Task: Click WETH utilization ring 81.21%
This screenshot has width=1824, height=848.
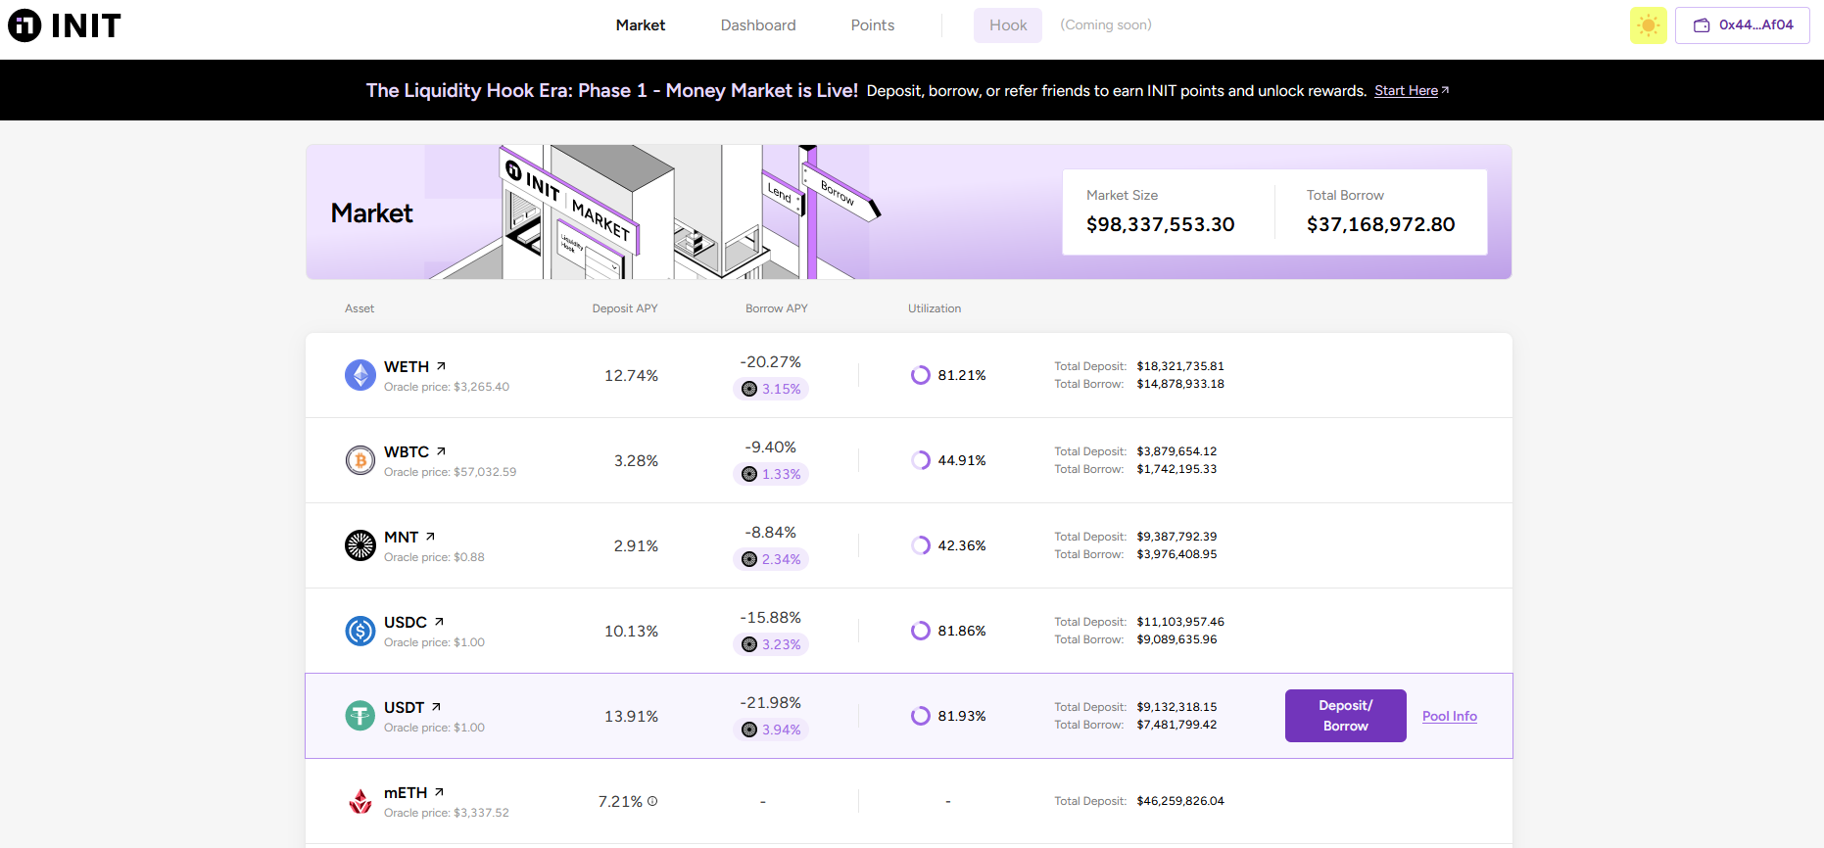Action: click(x=920, y=375)
